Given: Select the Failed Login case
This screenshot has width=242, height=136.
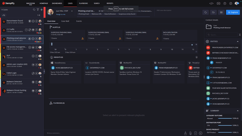Looking at the screenshot, I should pyautogui.click(x=22, y=74).
